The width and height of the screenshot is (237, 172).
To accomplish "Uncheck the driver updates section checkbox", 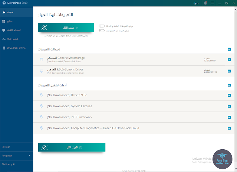I will 229,49.
